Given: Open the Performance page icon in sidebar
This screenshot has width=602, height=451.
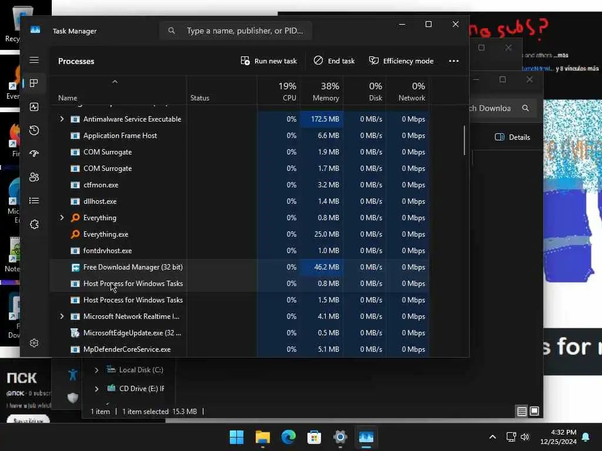Looking at the screenshot, I should tap(34, 107).
